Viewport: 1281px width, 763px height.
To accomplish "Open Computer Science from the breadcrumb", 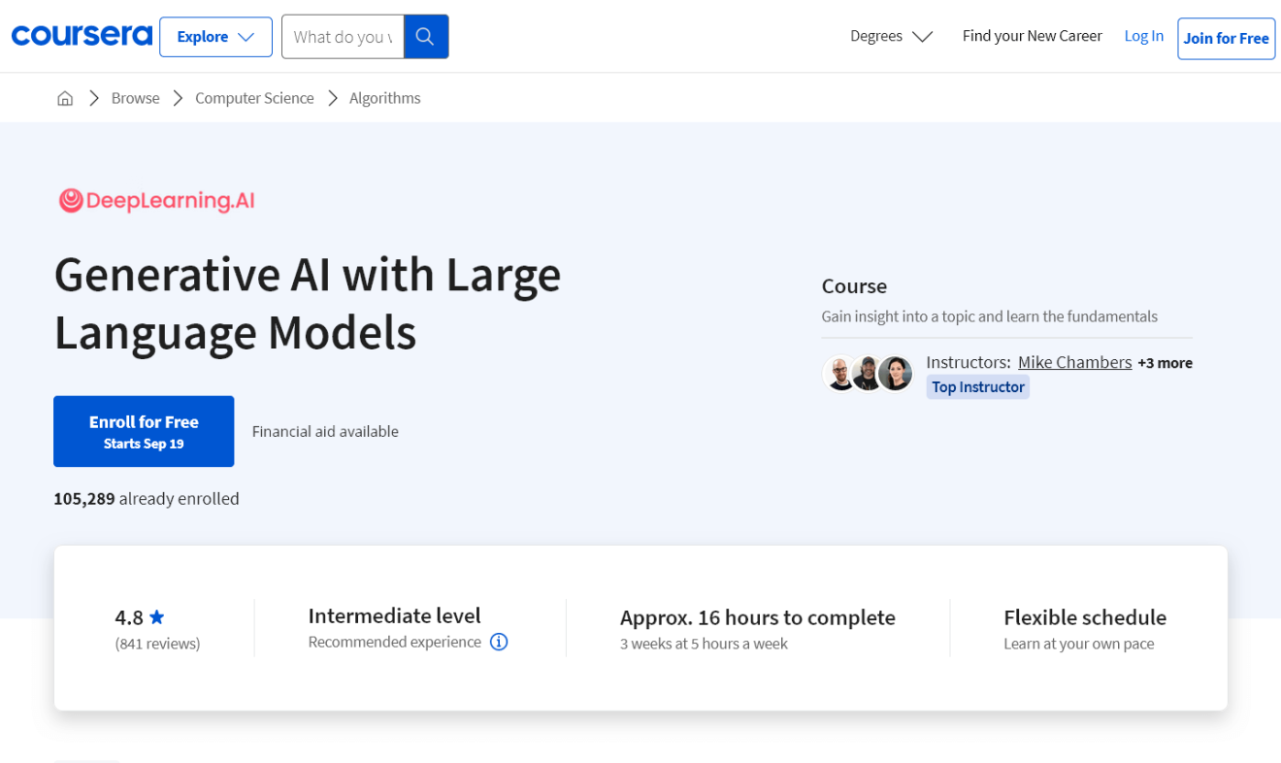I will pyautogui.click(x=254, y=97).
